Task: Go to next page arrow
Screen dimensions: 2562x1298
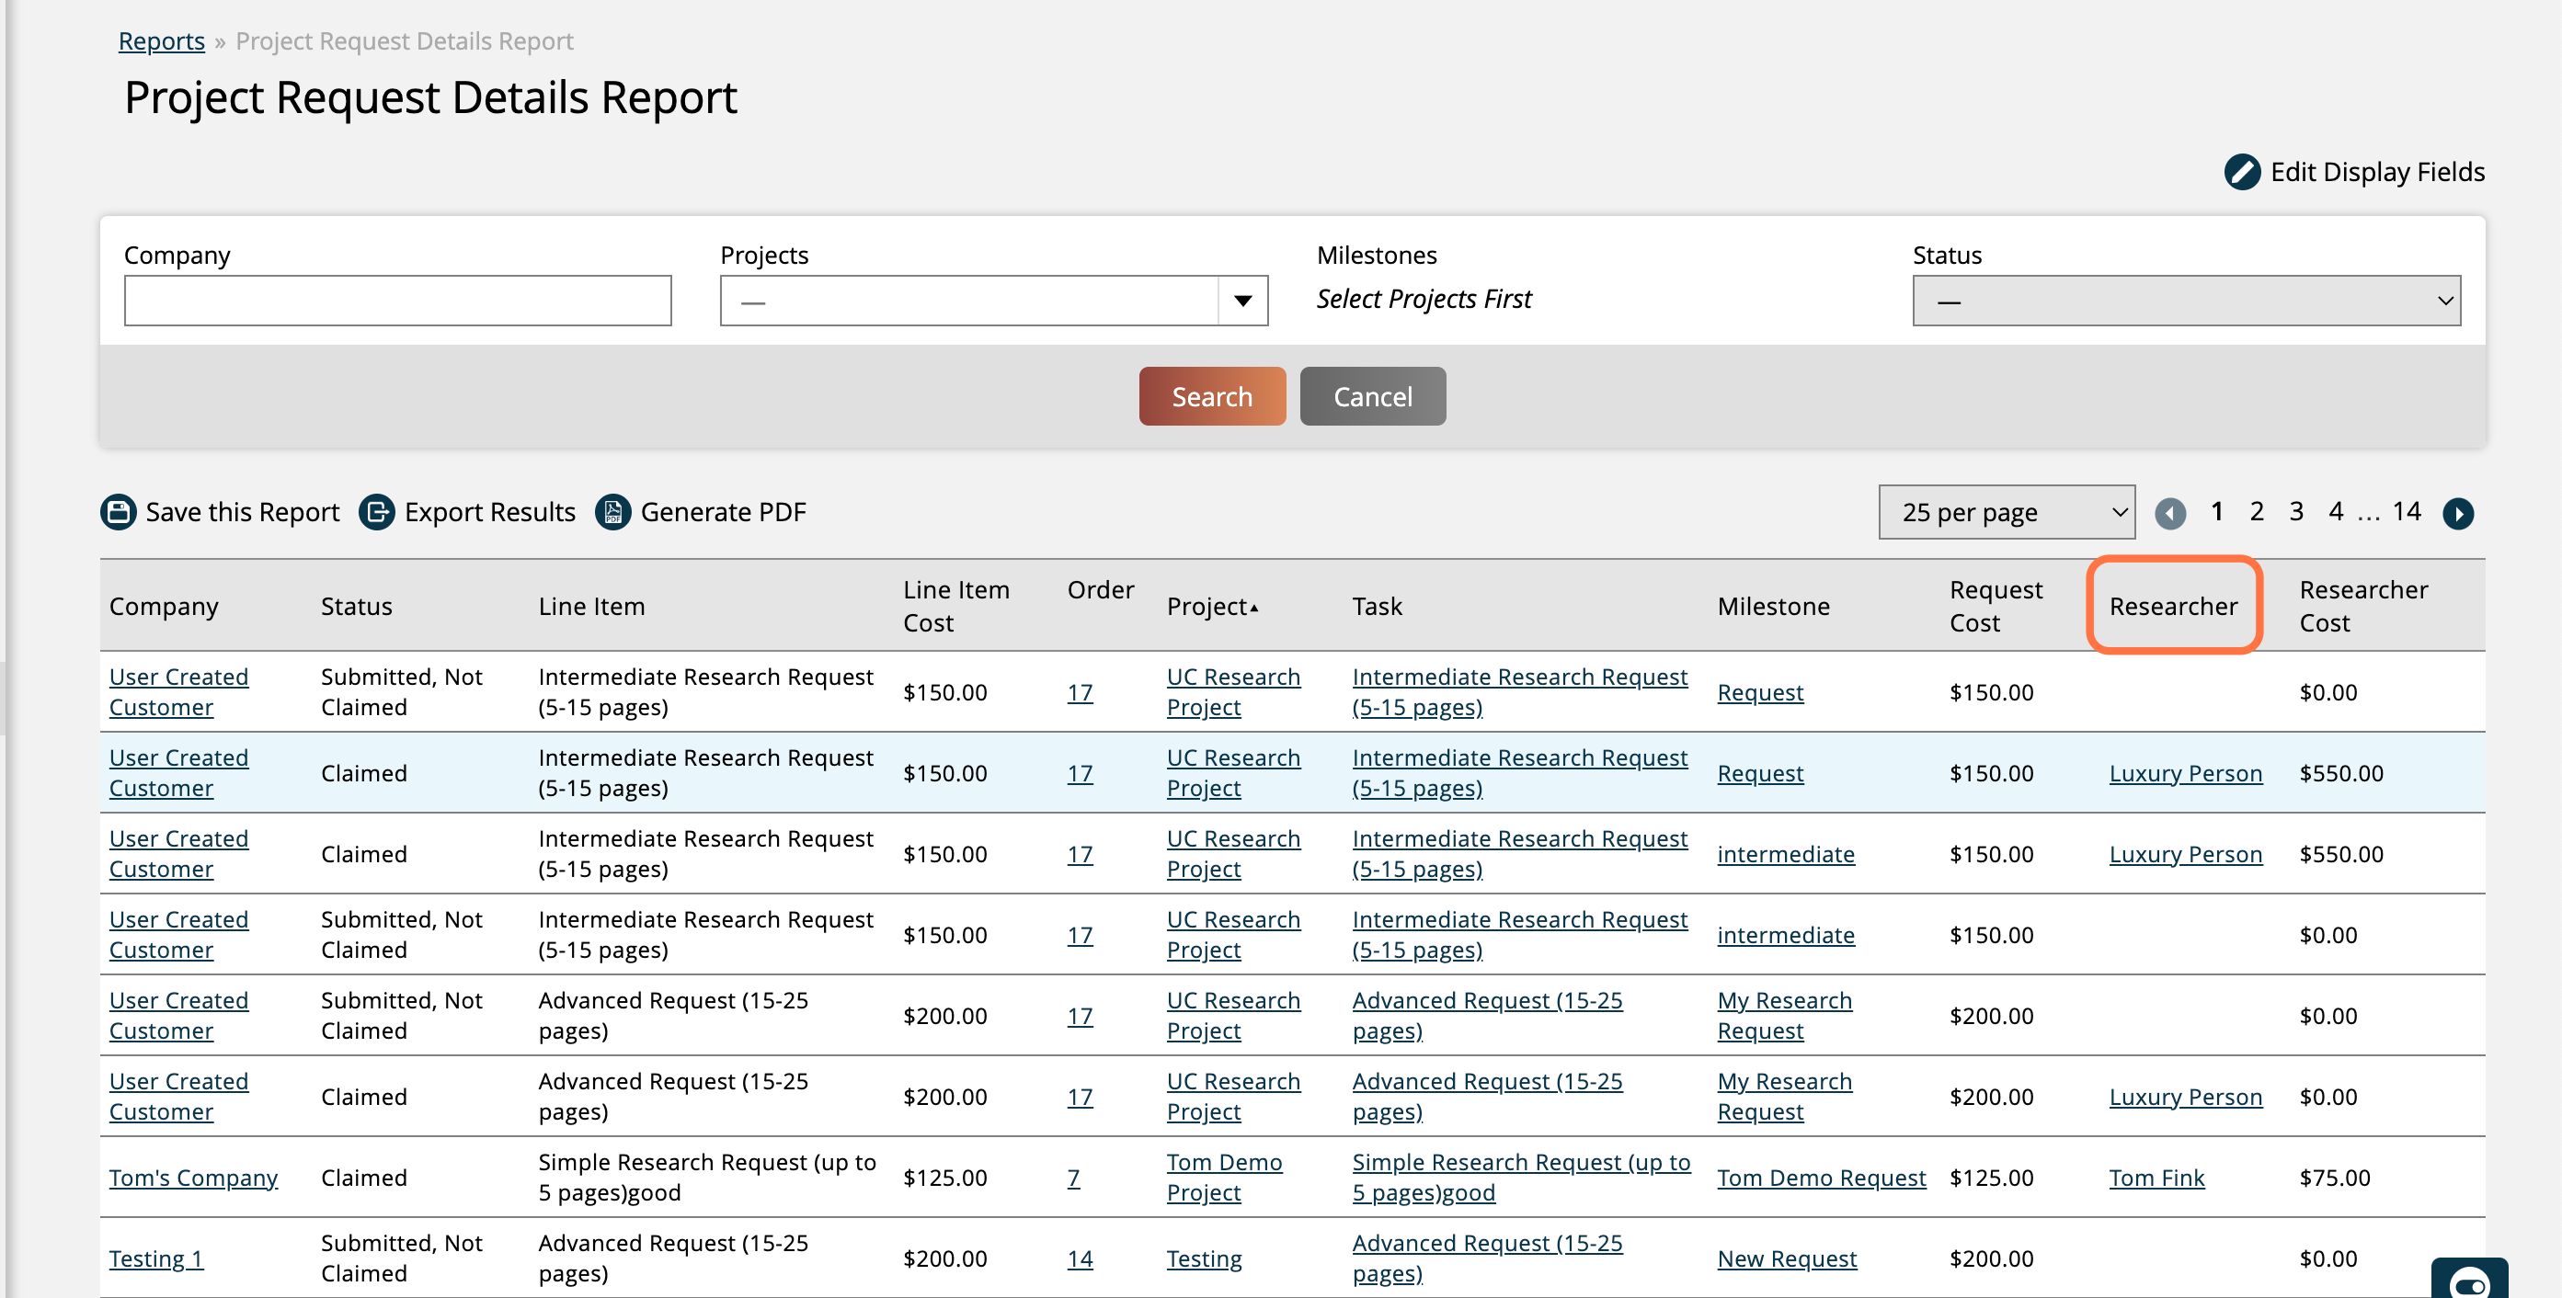Action: (x=2457, y=513)
